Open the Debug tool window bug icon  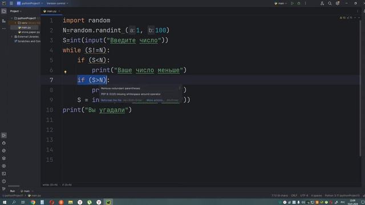click(4, 143)
